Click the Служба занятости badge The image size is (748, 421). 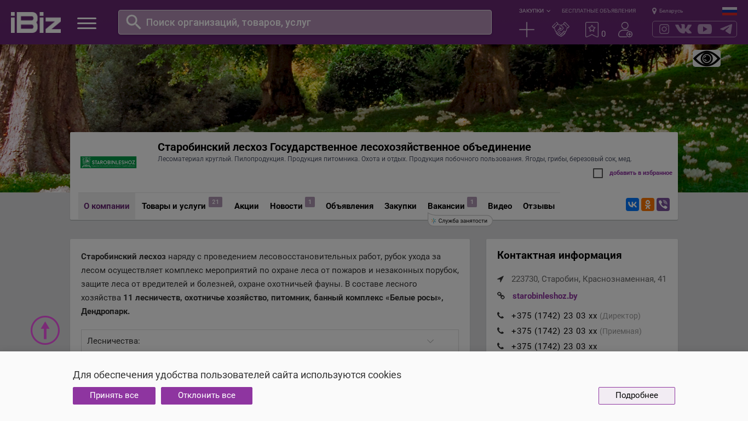pyautogui.click(x=460, y=221)
